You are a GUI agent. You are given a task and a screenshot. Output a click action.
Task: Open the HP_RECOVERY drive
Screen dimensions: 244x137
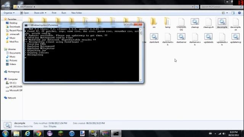click(14, 87)
